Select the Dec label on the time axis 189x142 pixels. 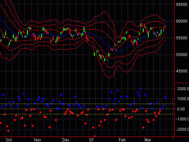tap(66, 140)
